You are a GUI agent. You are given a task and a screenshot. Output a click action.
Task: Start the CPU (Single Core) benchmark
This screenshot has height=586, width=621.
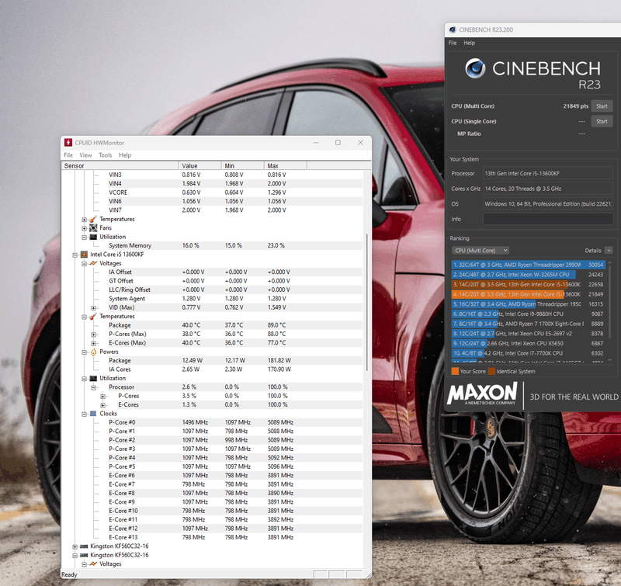[602, 121]
